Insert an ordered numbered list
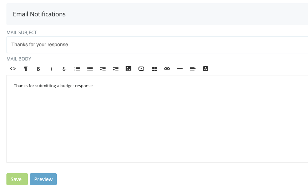 click(77, 69)
